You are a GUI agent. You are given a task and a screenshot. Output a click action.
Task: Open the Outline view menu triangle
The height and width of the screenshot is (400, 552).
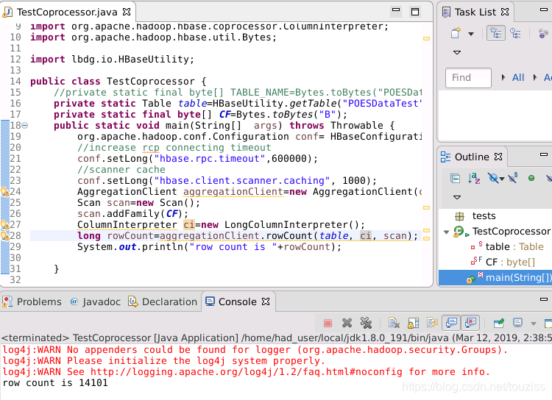[x=457, y=197]
